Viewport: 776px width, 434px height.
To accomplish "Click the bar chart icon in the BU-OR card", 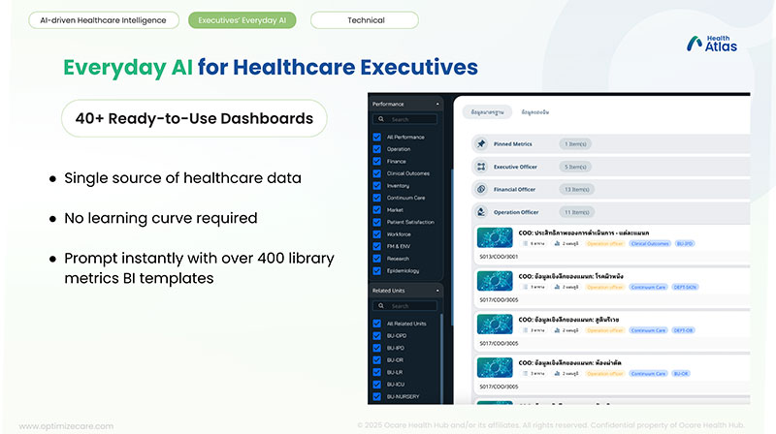I will 557,374.
